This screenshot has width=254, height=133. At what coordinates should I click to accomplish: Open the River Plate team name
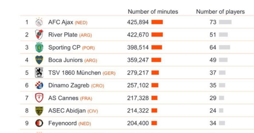(63, 35)
